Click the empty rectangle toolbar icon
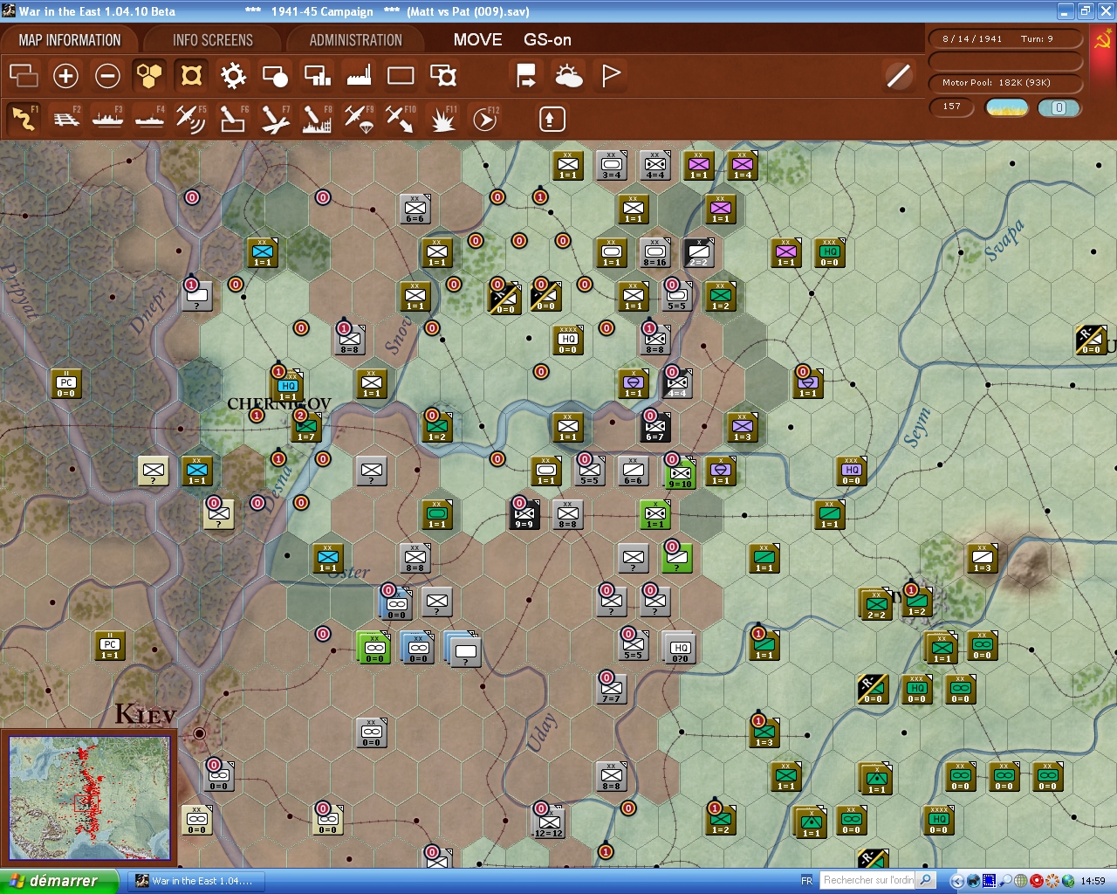Viewport: 1117px width, 894px height. pyautogui.click(x=401, y=76)
